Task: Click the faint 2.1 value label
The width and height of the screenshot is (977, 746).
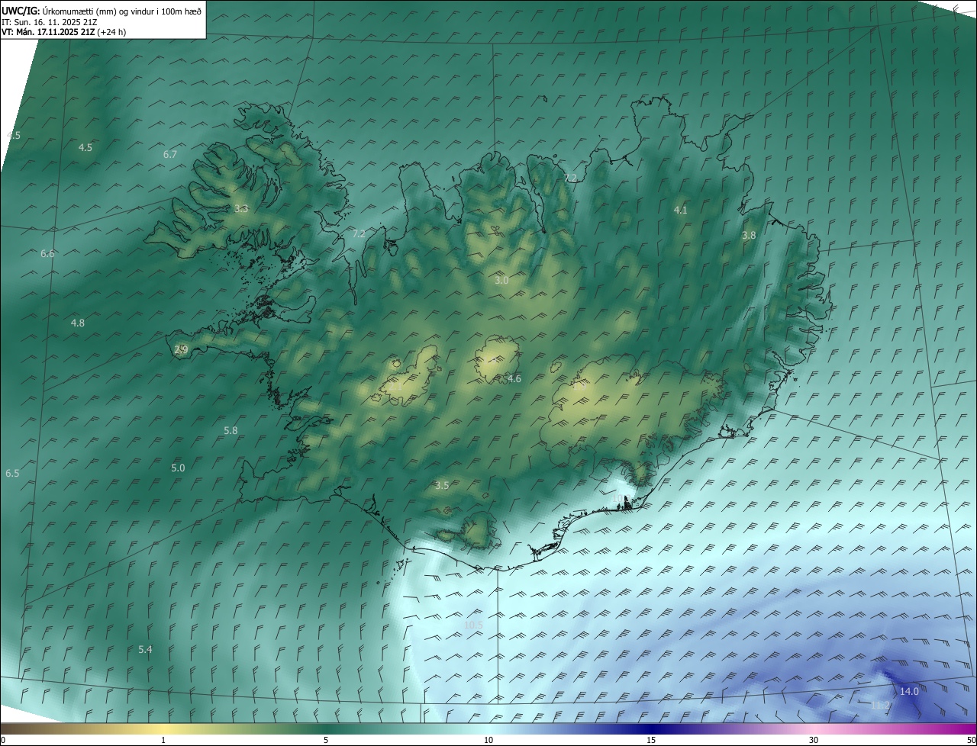Action: tap(396, 387)
